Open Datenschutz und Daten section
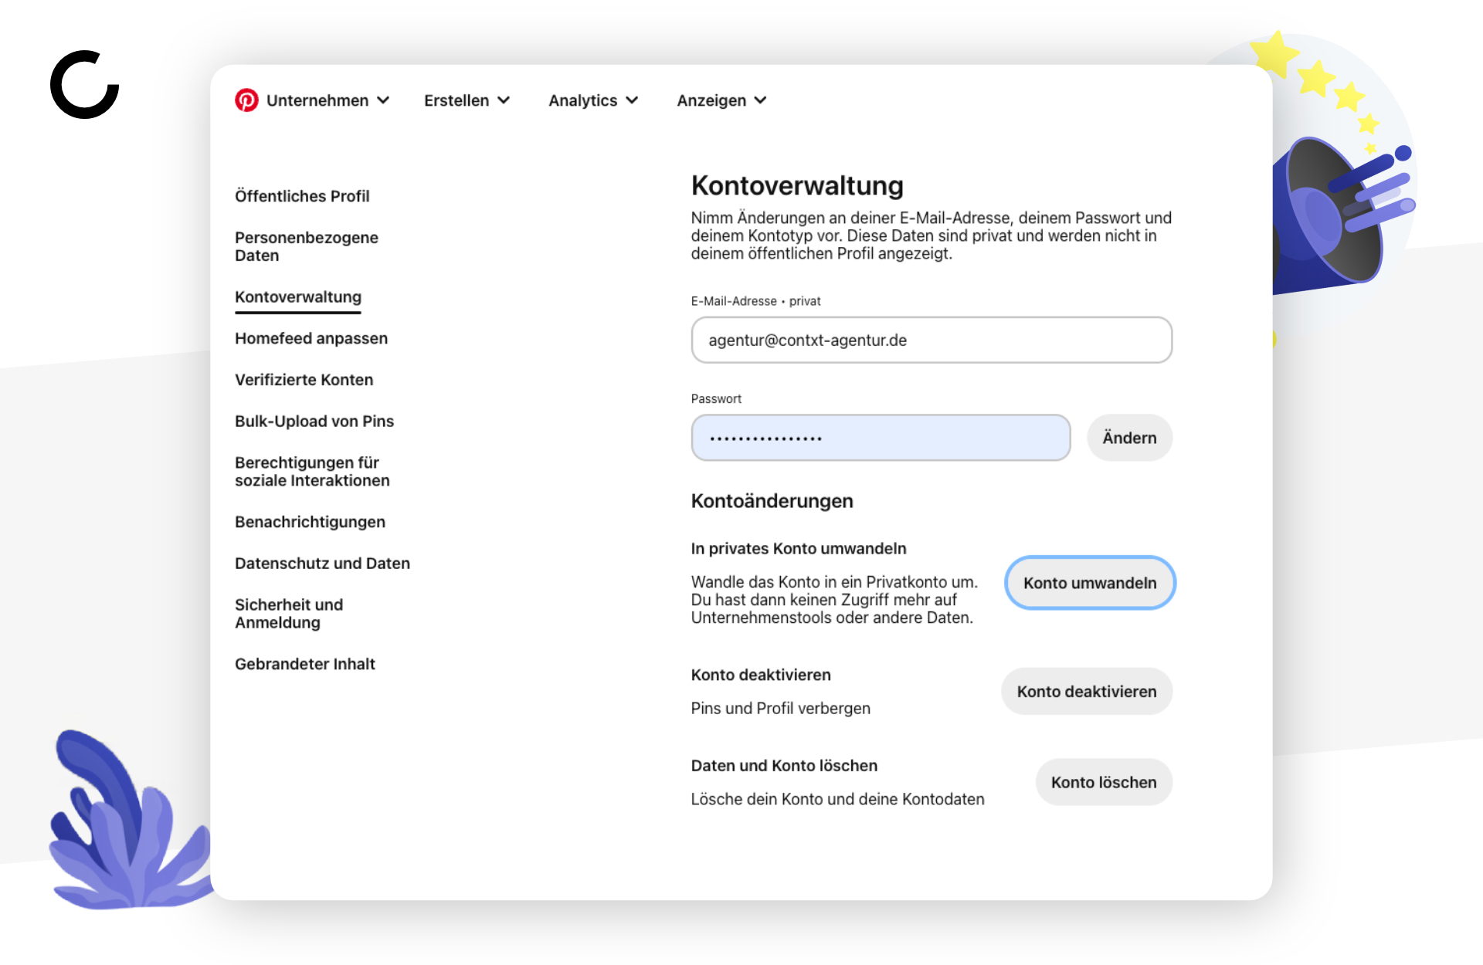1483x965 pixels. [x=322, y=564]
